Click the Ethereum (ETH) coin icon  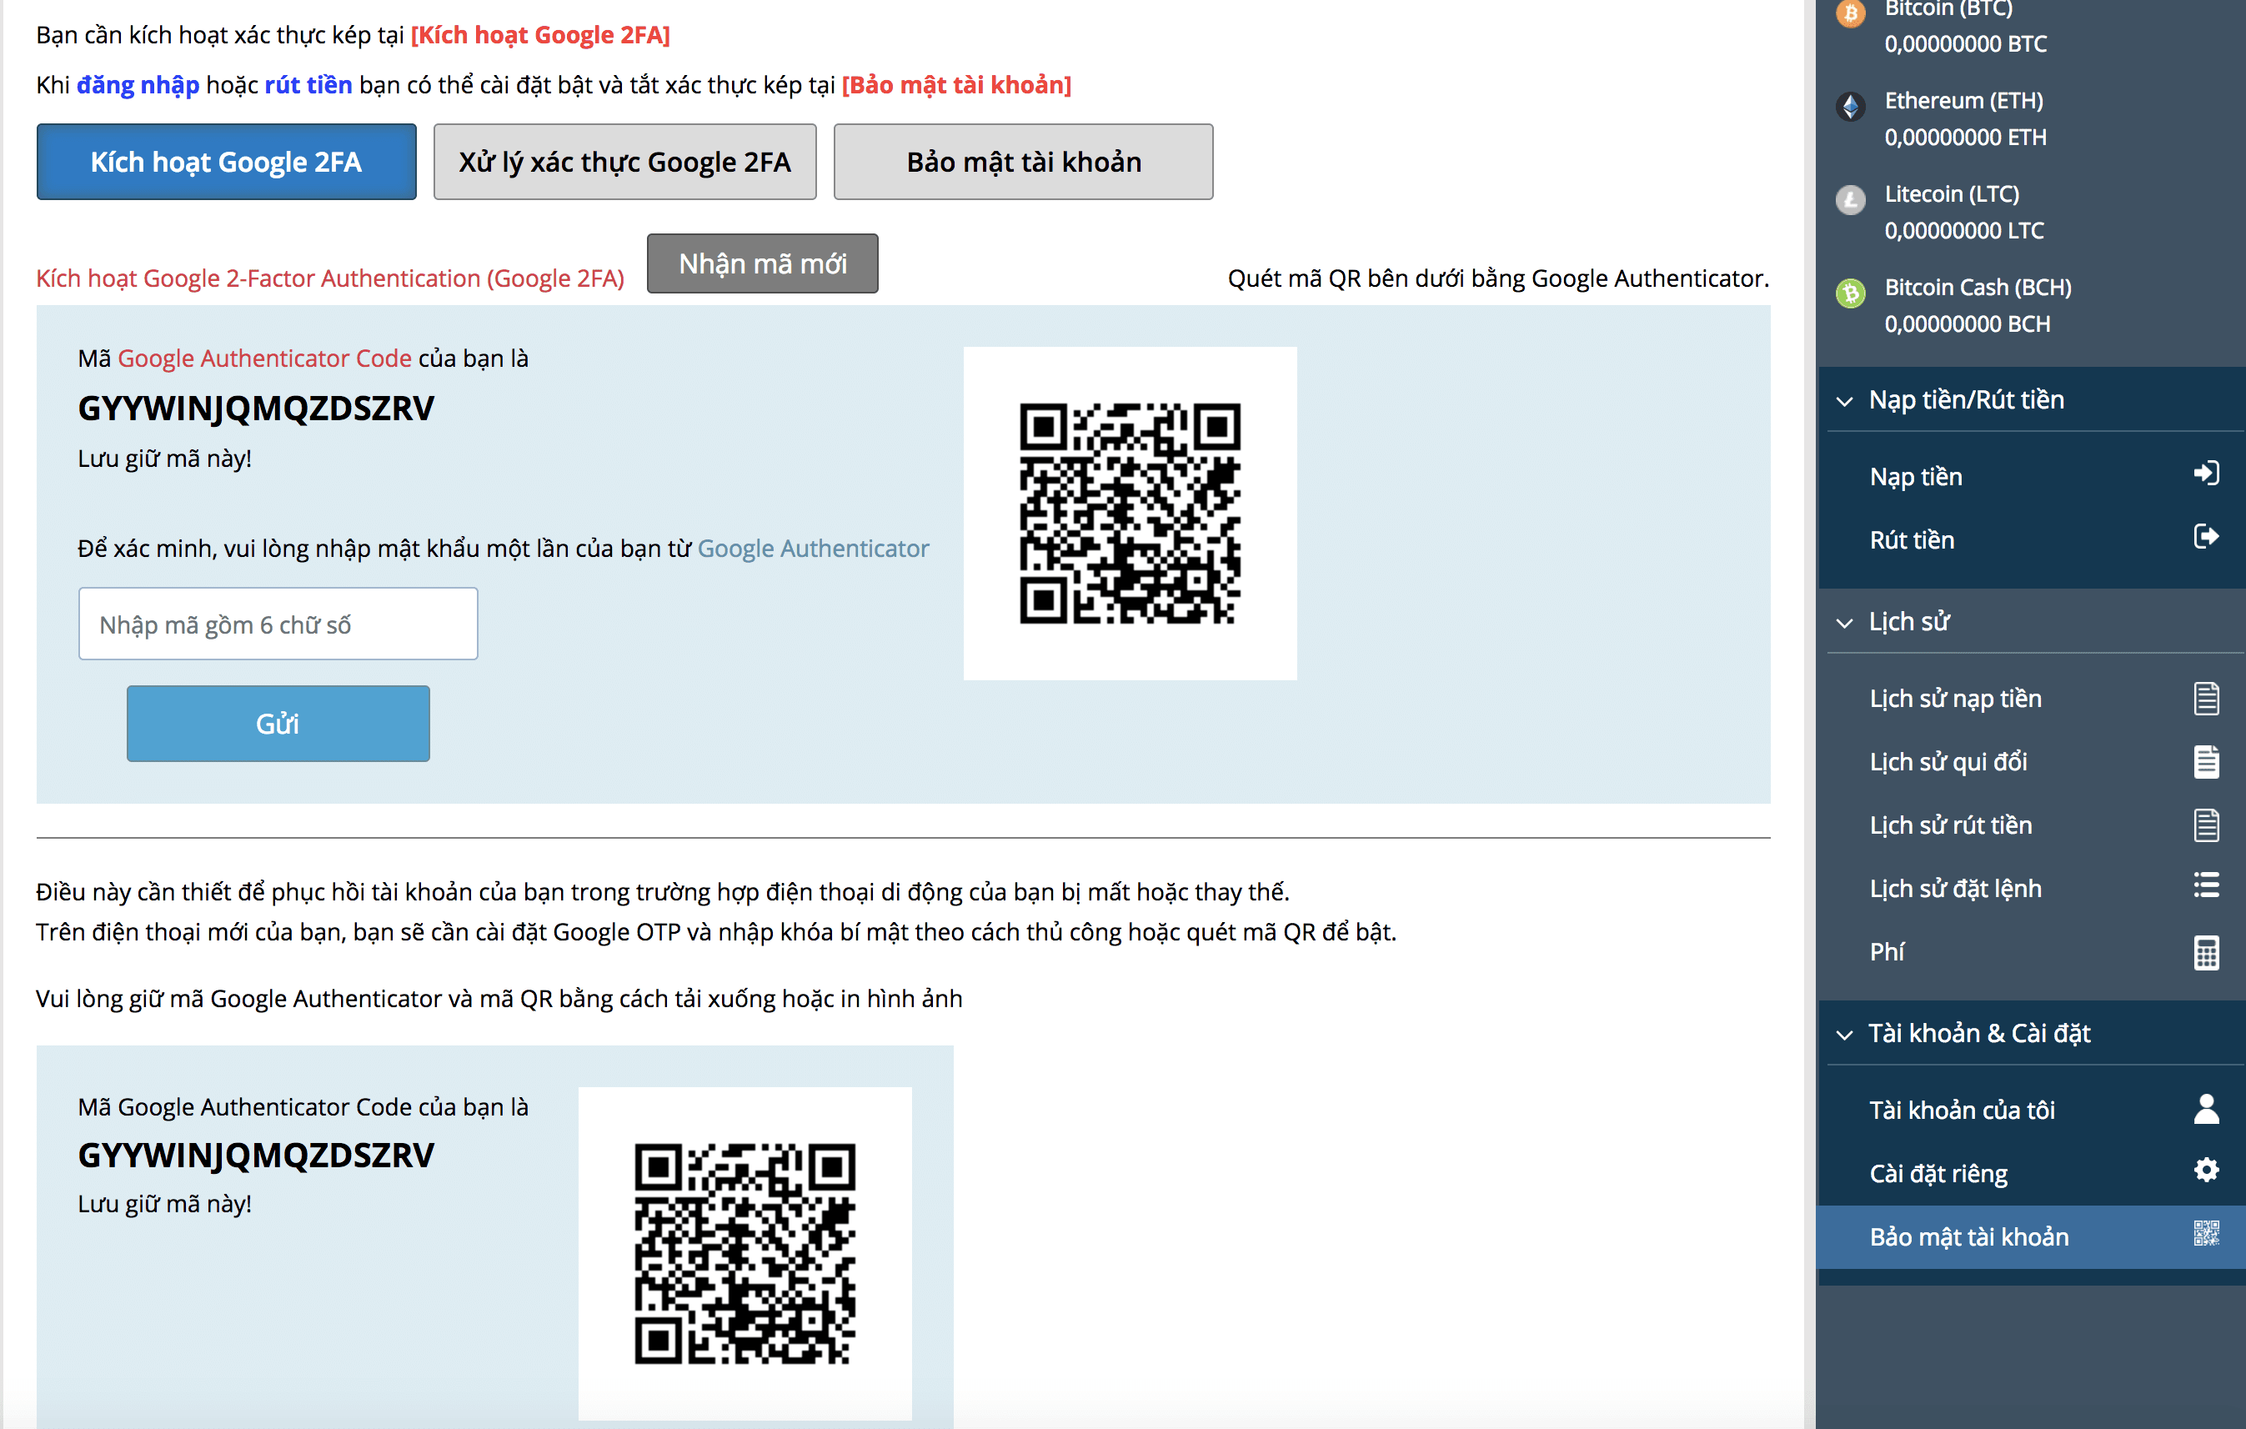pyautogui.click(x=1851, y=107)
